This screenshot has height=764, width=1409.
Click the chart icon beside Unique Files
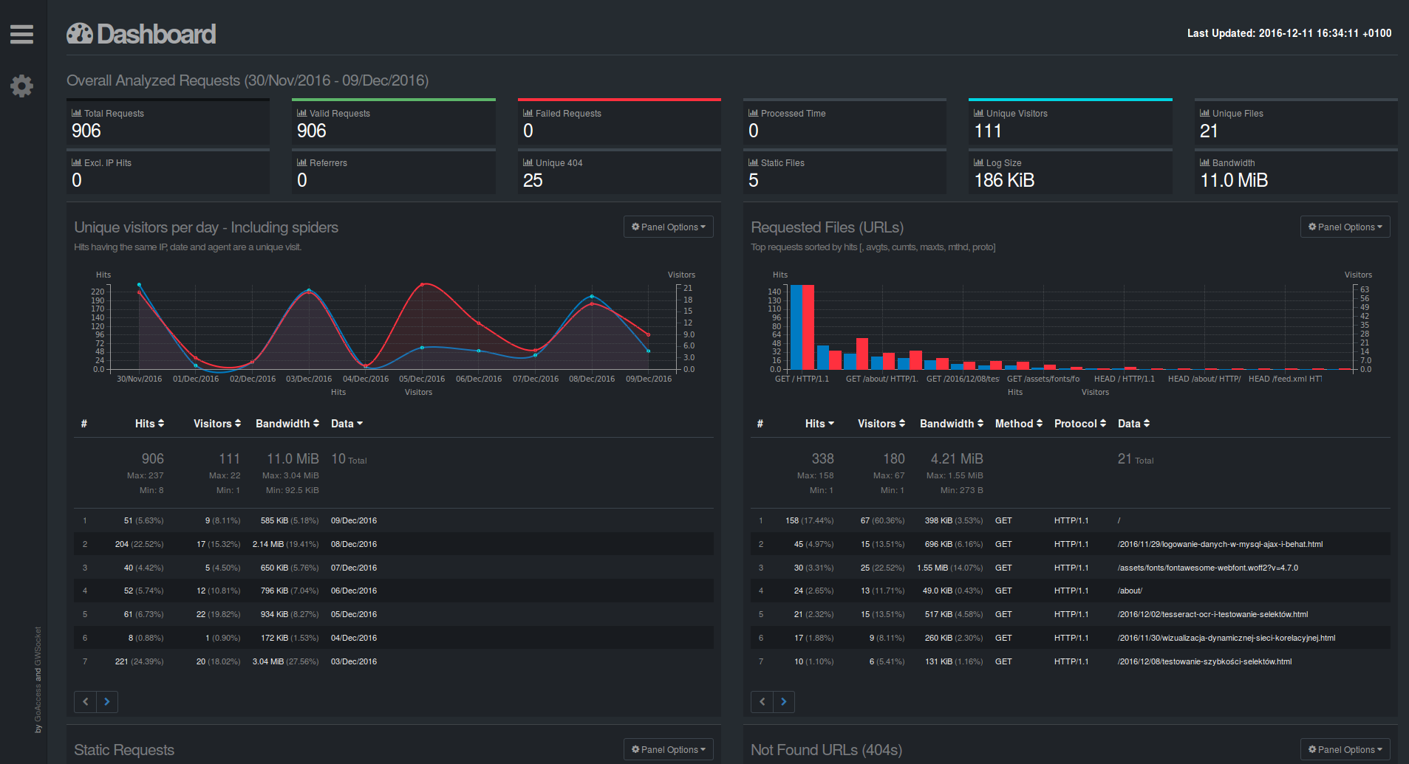click(x=1204, y=113)
